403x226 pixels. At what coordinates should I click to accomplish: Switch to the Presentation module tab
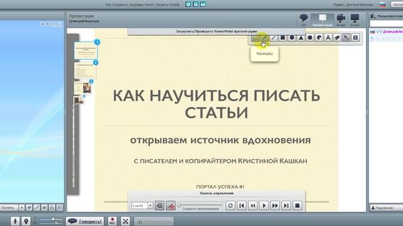(322, 20)
